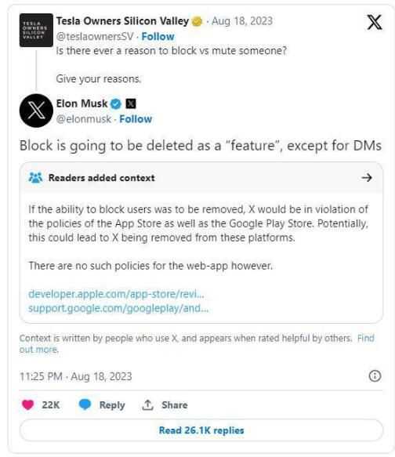Expand Readers added context via arrow
395x457 pixels.
367,177
